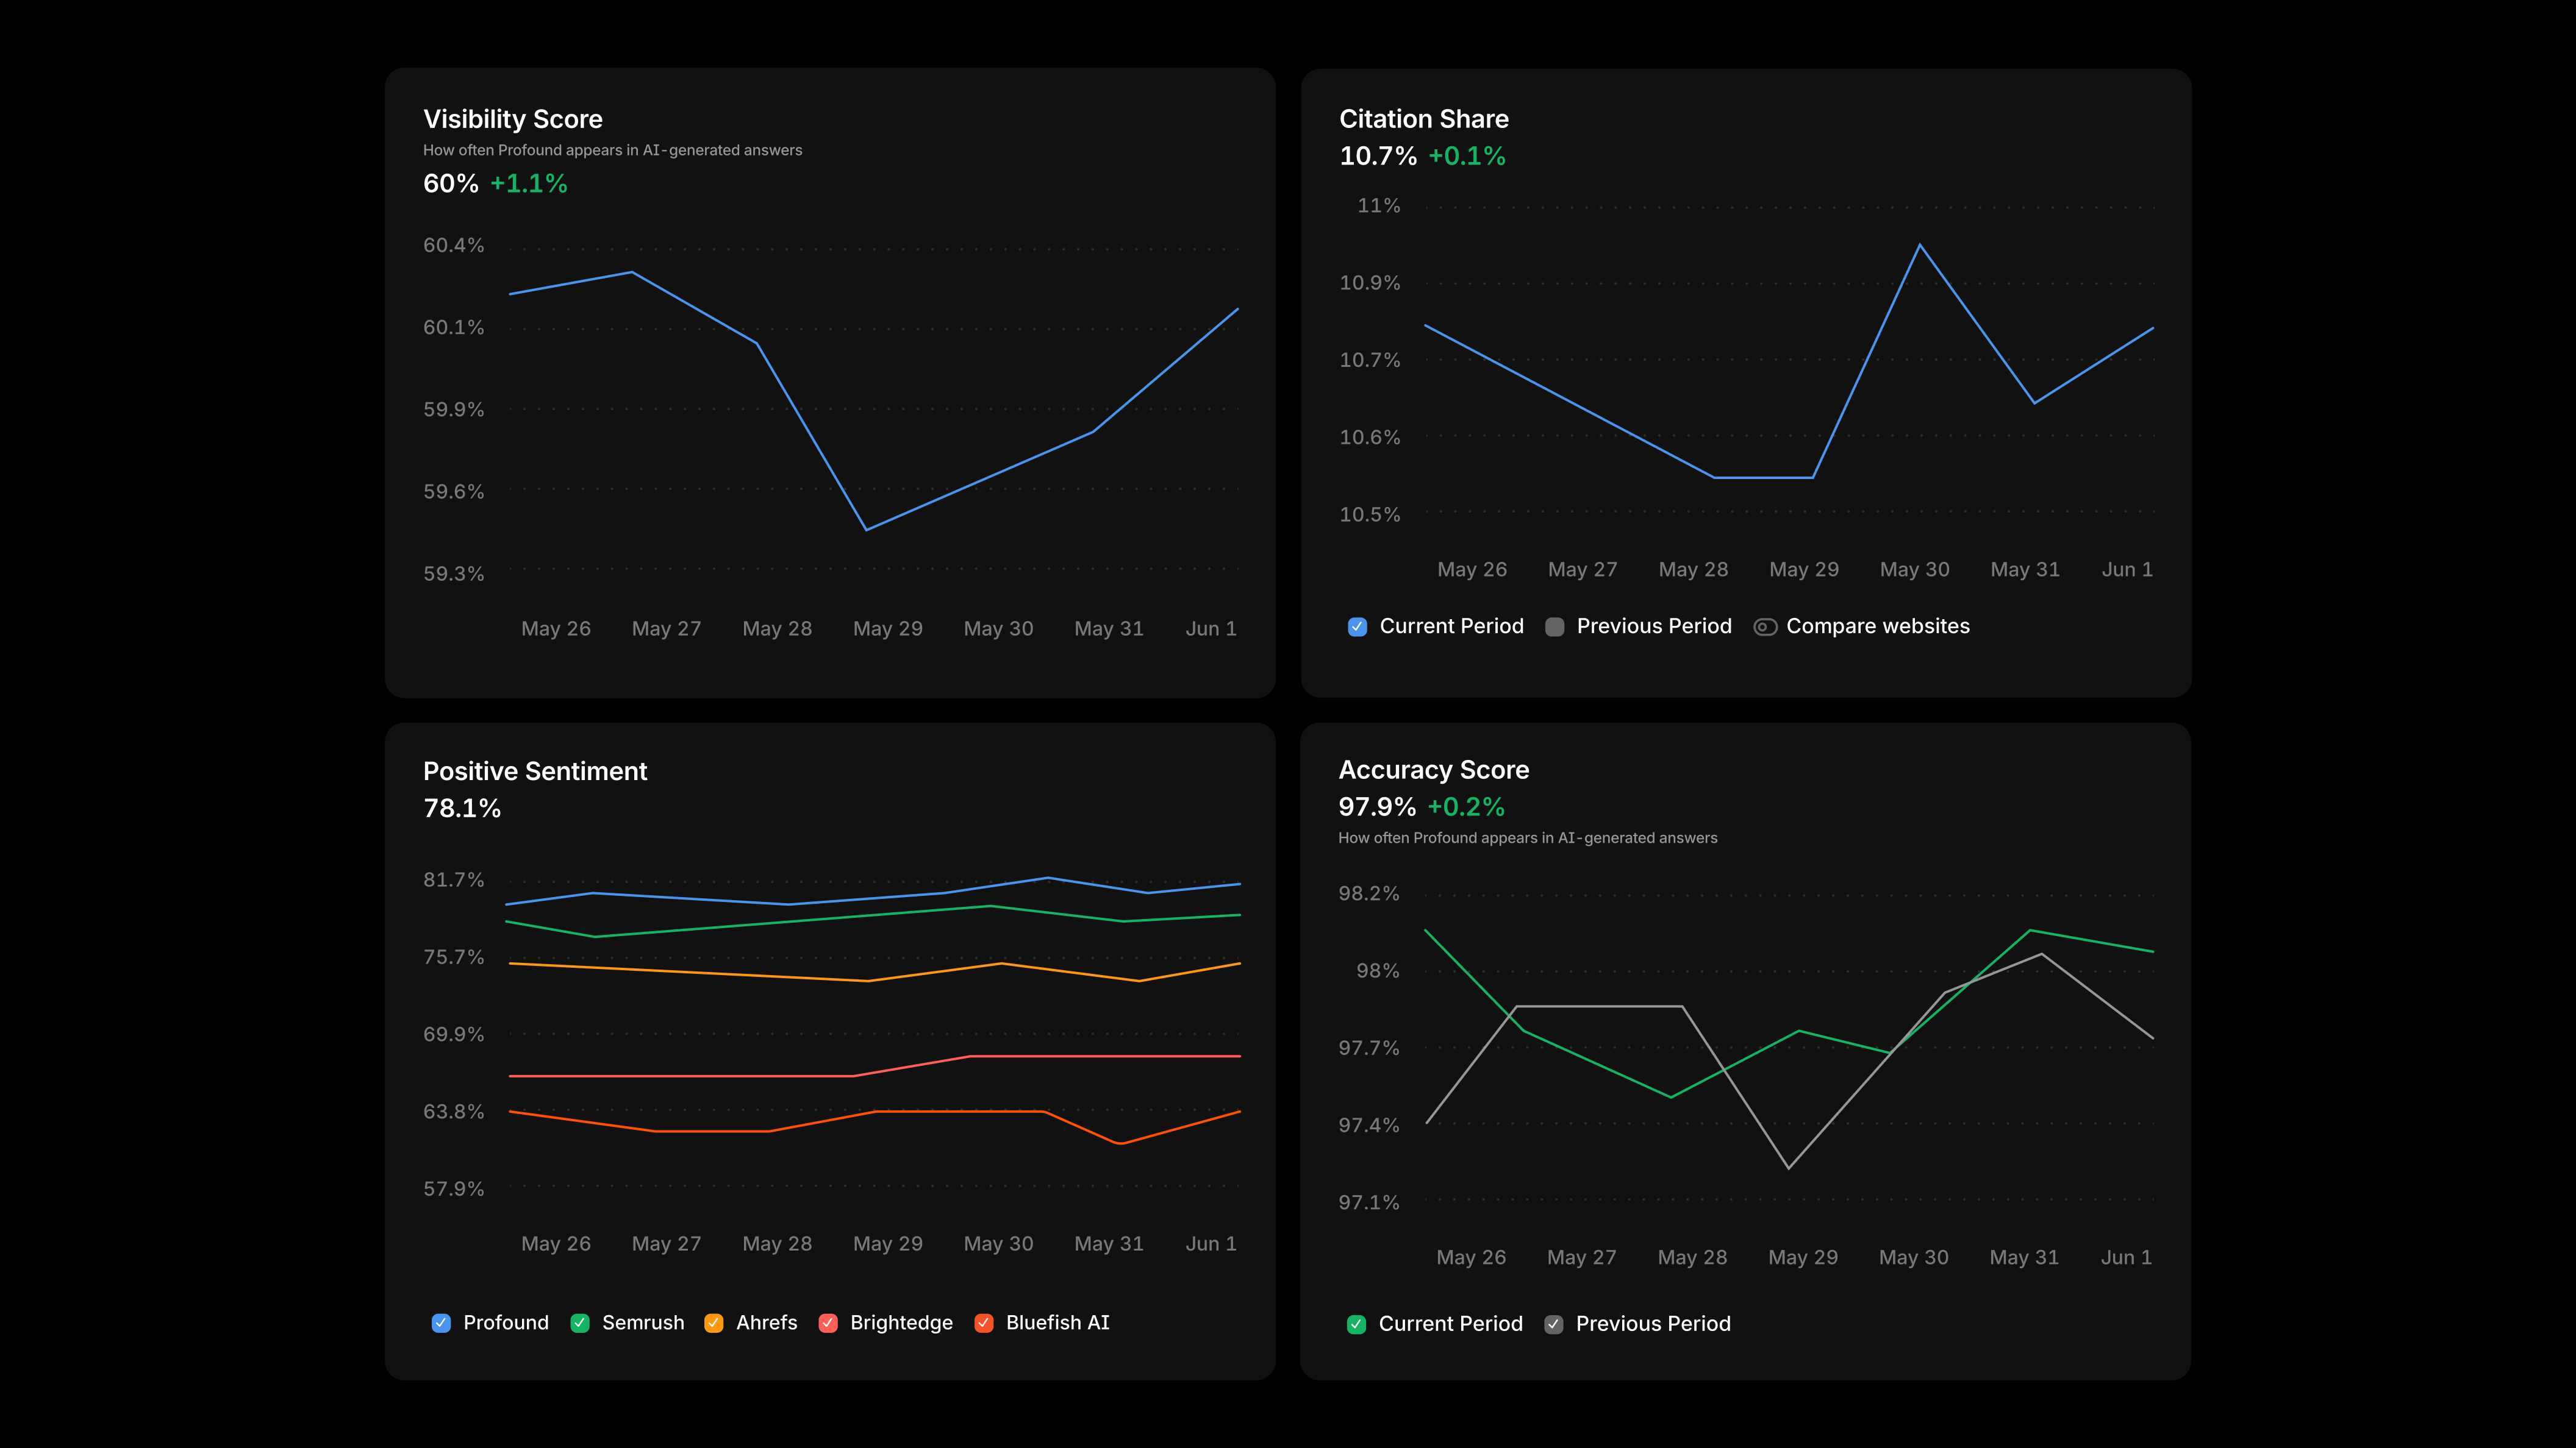Click the Visibility Score title
The image size is (2576, 1448).
click(513, 119)
